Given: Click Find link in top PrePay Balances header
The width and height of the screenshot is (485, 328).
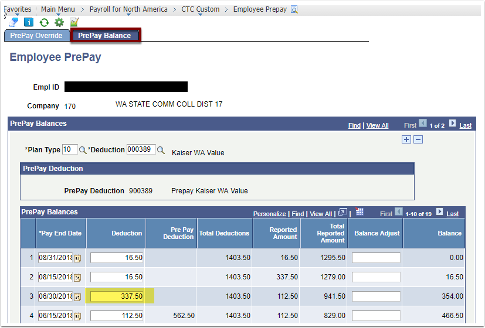Looking at the screenshot, I should 354,125.
